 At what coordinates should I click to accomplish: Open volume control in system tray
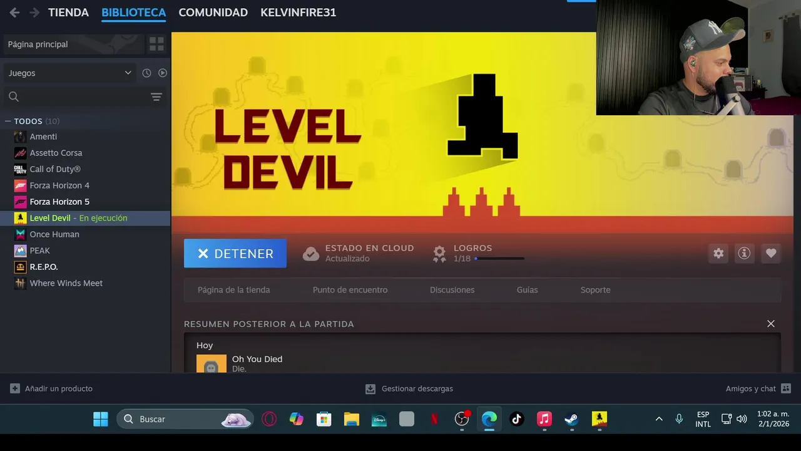click(x=742, y=419)
